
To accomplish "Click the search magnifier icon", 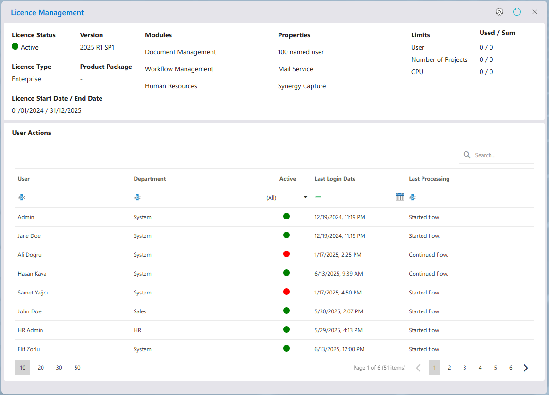I will coord(467,155).
